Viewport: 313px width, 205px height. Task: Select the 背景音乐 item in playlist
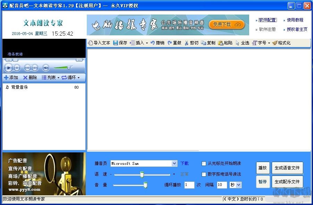20,87
